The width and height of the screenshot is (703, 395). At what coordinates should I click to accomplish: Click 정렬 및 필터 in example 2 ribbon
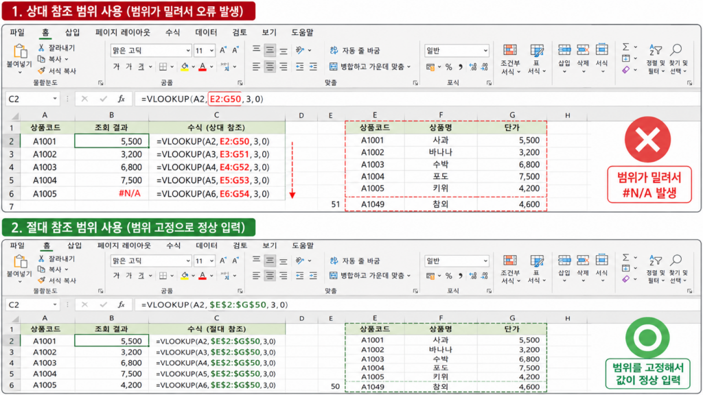click(656, 269)
